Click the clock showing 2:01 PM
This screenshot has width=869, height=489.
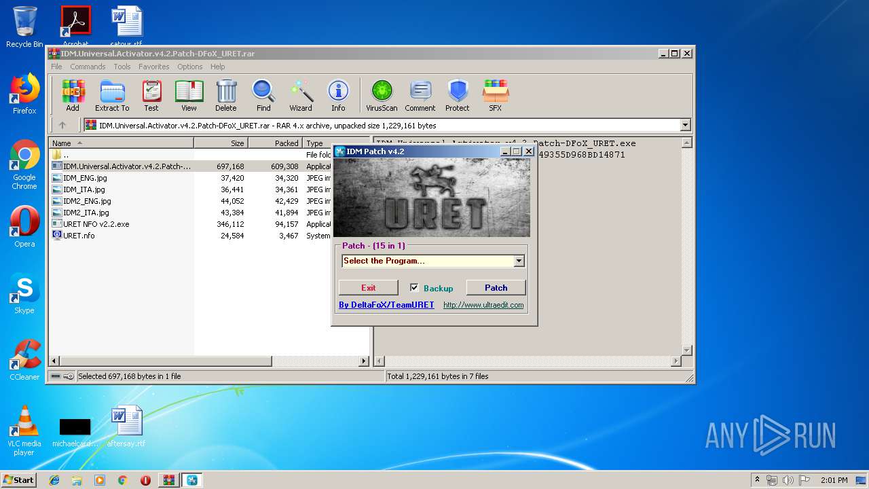tap(834, 480)
